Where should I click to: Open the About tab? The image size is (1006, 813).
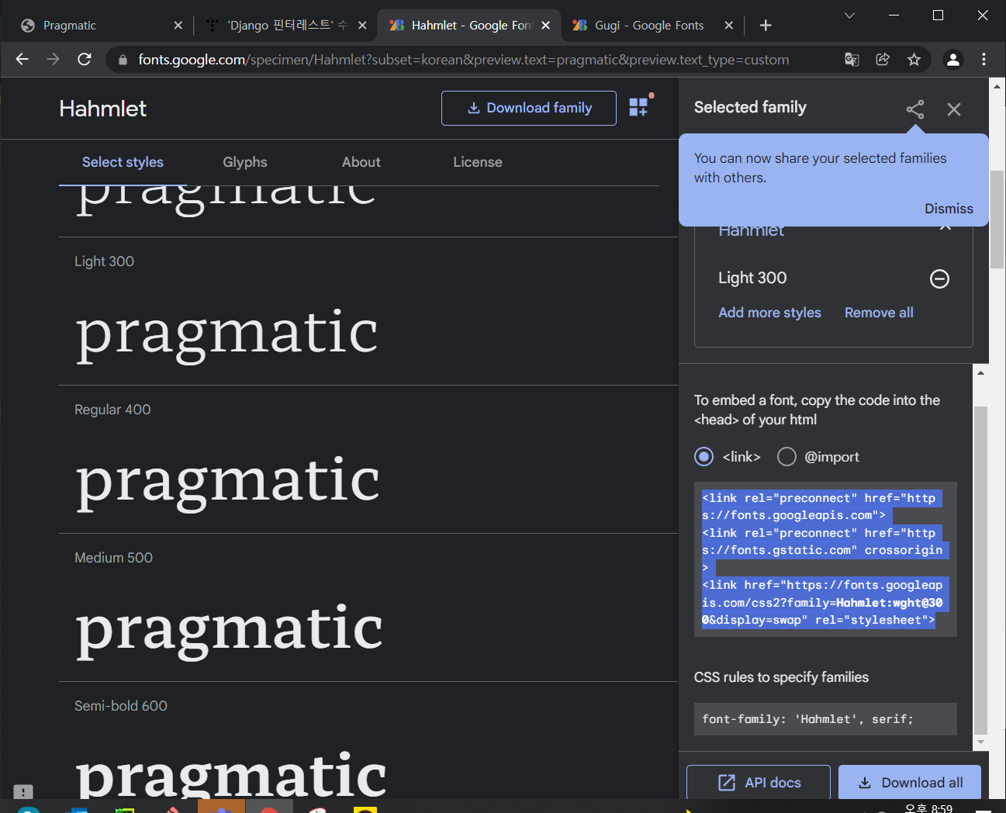click(x=361, y=162)
